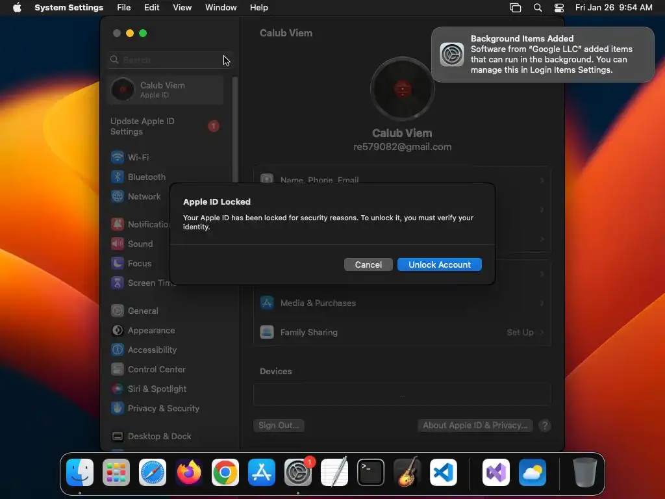Click Family Sharing row icon
Screen dimensions: 665x499
pyautogui.click(x=267, y=332)
